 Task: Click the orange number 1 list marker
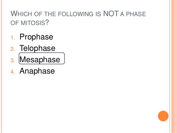click(13, 38)
